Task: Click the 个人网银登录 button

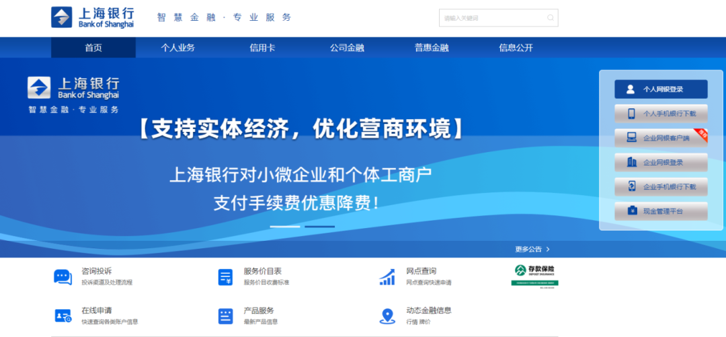Action: [x=661, y=89]
